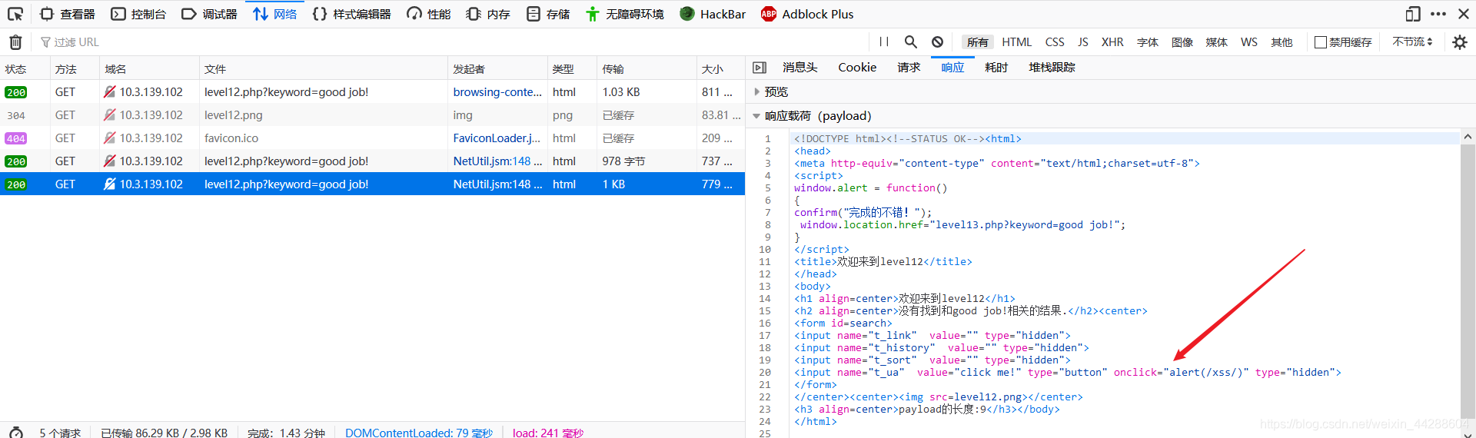Viewport: 1476px width, 438px height.
Task: Click the browsing-conte... initiator link
Action: click(x=497, y=91)
